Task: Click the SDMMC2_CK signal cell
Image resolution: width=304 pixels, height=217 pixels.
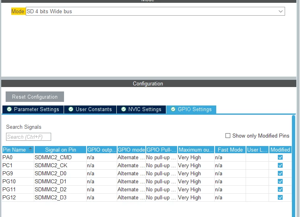Action: [60, 165]
